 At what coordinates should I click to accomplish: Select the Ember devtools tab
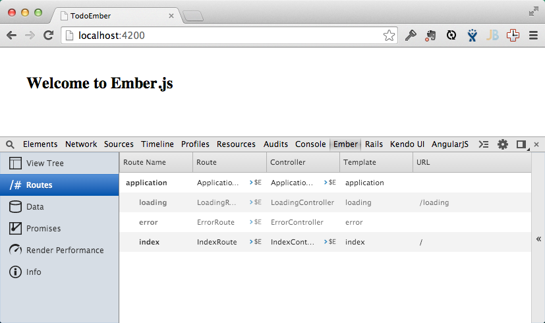[x=345, y=144]
